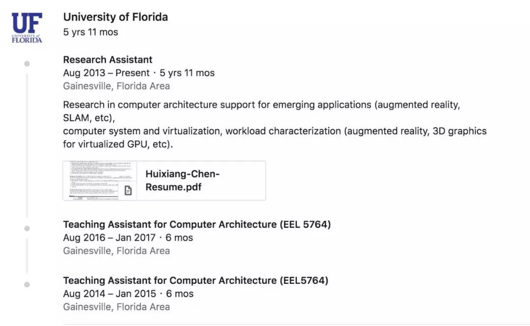530x326 pixels.
Task: Click the Aug 2014 – Jan 2015 date range
Action: tap(109, 294)
